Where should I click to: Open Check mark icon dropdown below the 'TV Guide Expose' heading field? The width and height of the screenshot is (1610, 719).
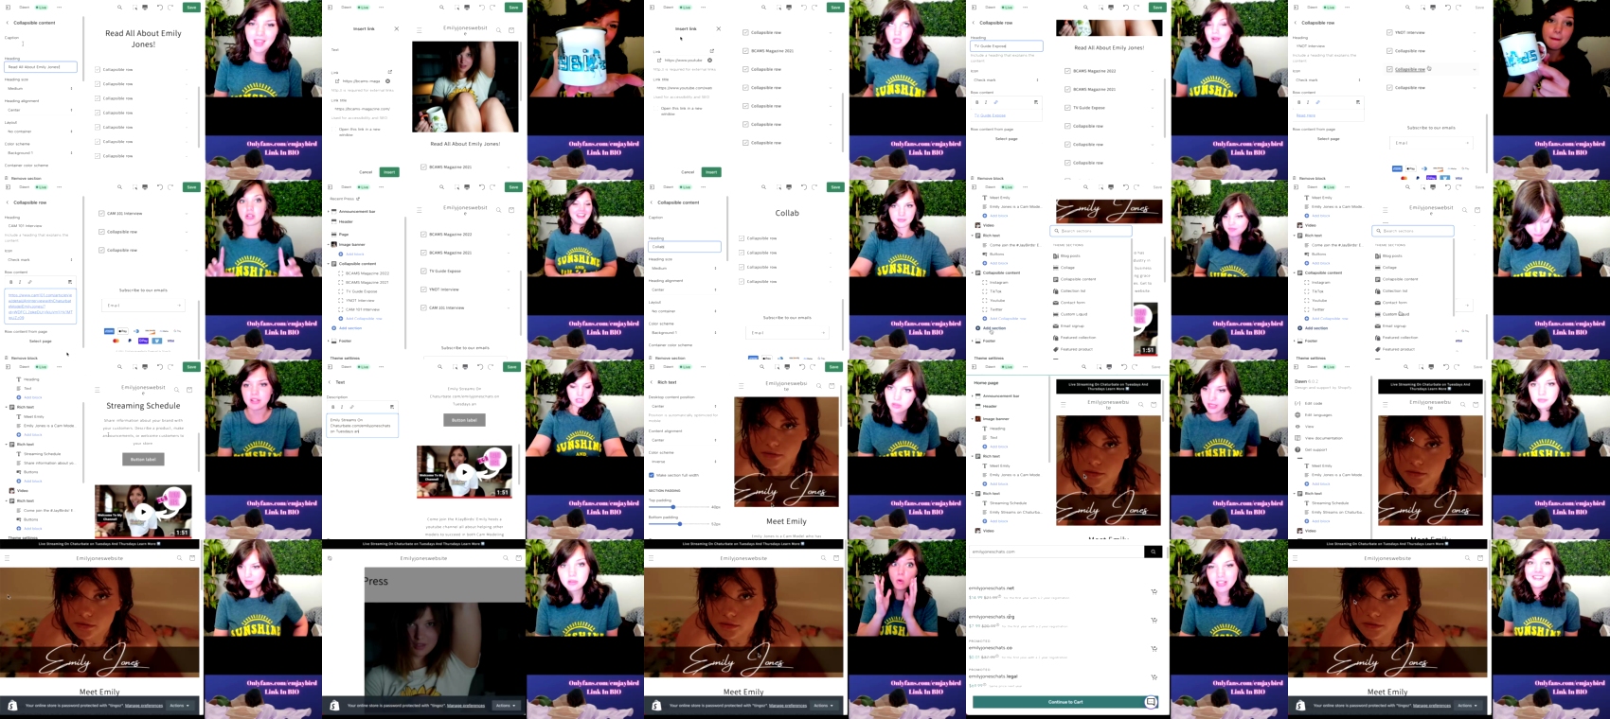tap(1006, 79)
